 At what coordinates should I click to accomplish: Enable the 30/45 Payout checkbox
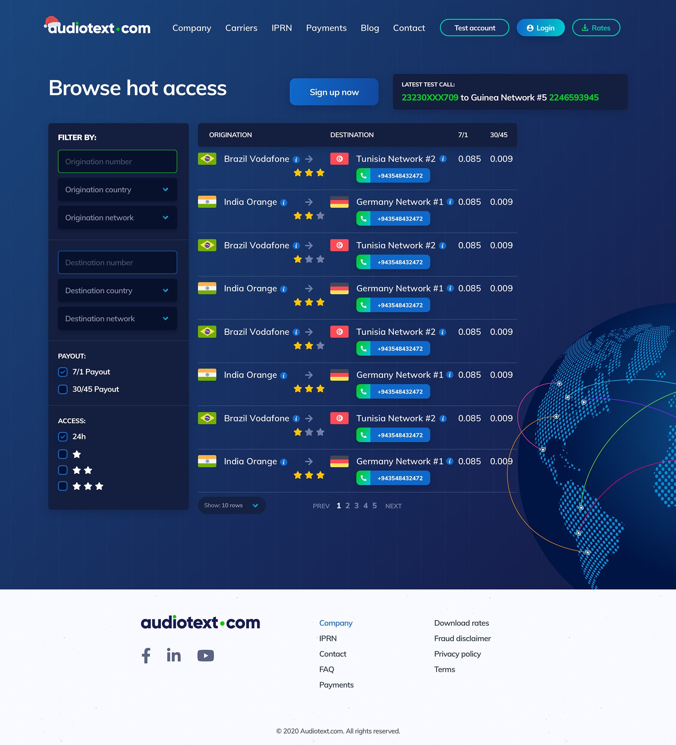(63, 389)
